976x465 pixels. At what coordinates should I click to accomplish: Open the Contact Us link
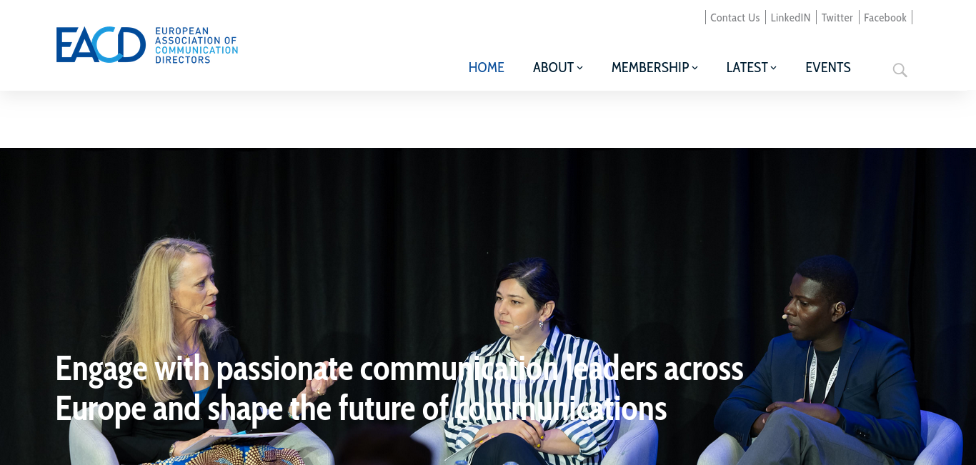pos(735,18)
